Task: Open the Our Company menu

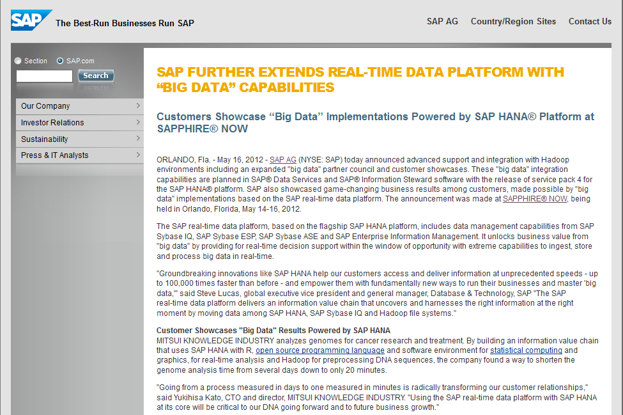Action: tap(79, 106)
